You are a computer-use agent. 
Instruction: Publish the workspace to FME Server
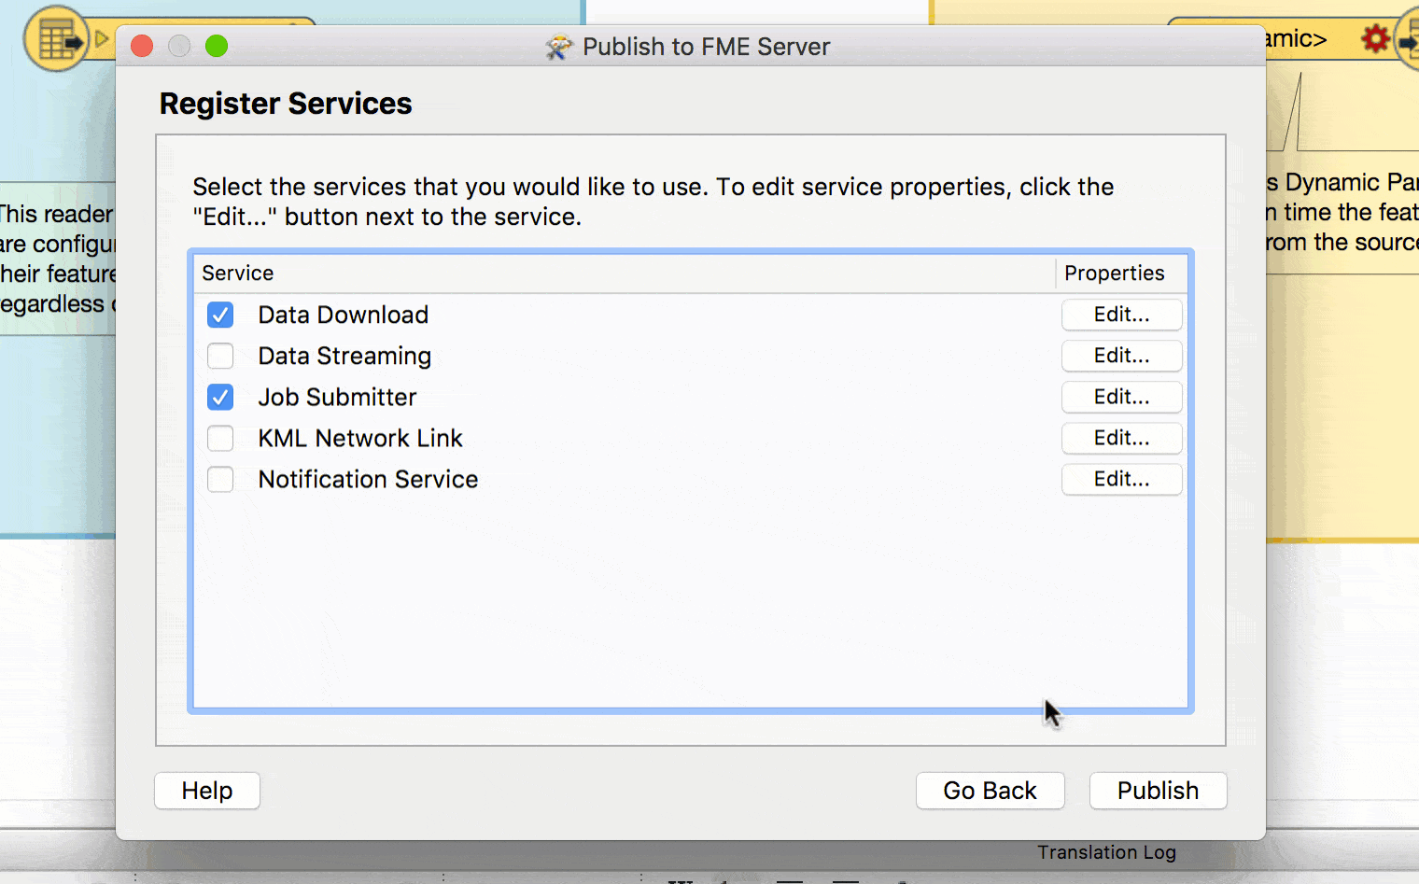tap(1158, 791)
